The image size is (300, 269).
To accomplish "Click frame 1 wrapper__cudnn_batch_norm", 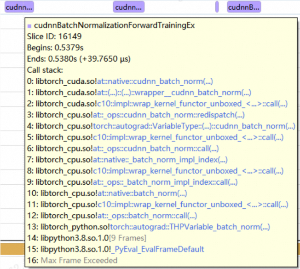I will pos(139,93).
